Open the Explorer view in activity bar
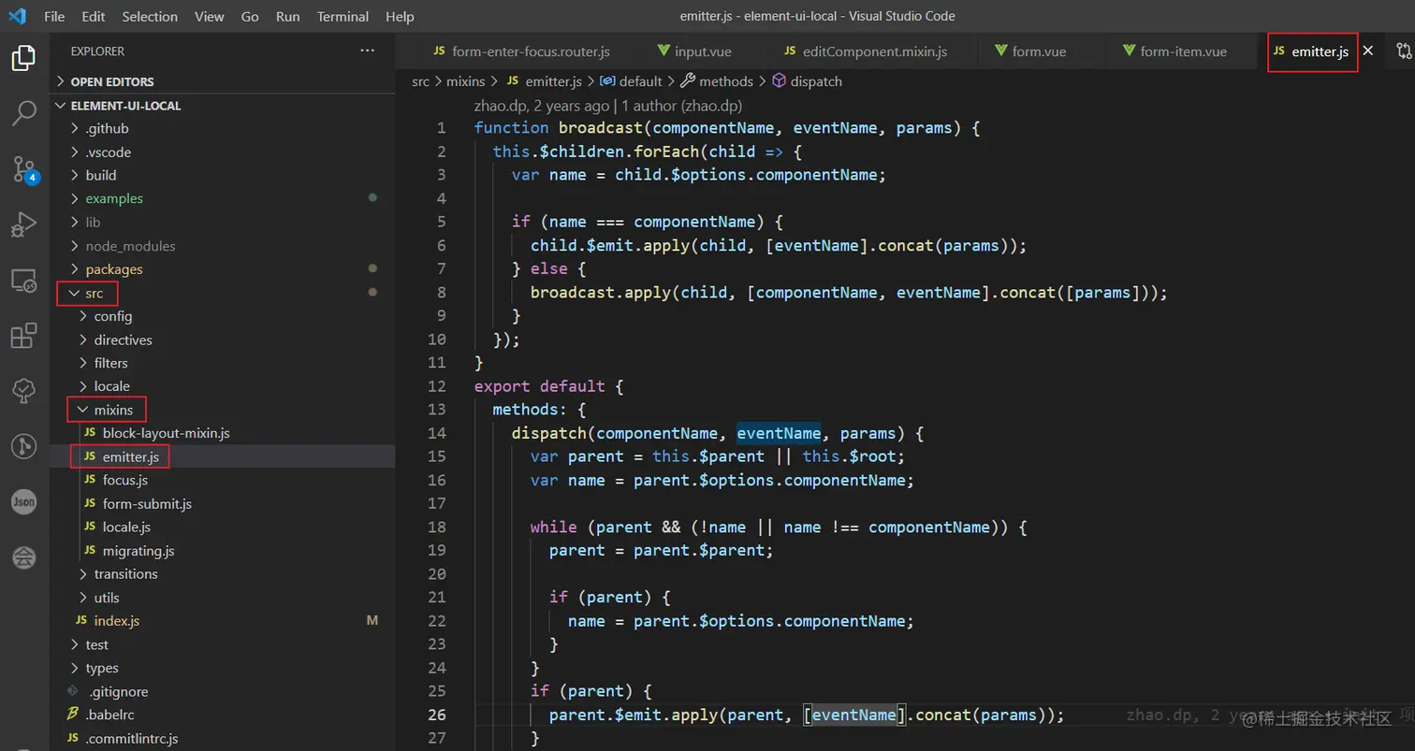The height and width of the screenshot is (751, 1415). [23, 58]
